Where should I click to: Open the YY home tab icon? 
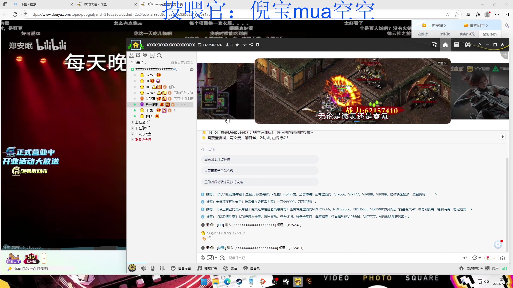(x=445, y=45)
